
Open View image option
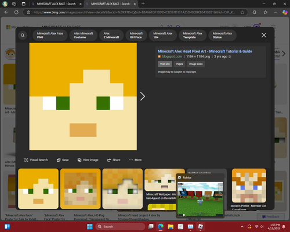(x=88, y=160)
